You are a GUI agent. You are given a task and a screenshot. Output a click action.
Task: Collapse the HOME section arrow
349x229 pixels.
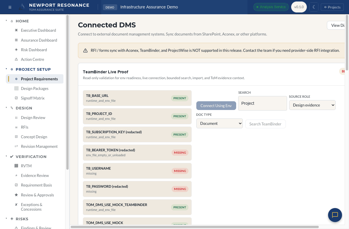click(6, 21)
